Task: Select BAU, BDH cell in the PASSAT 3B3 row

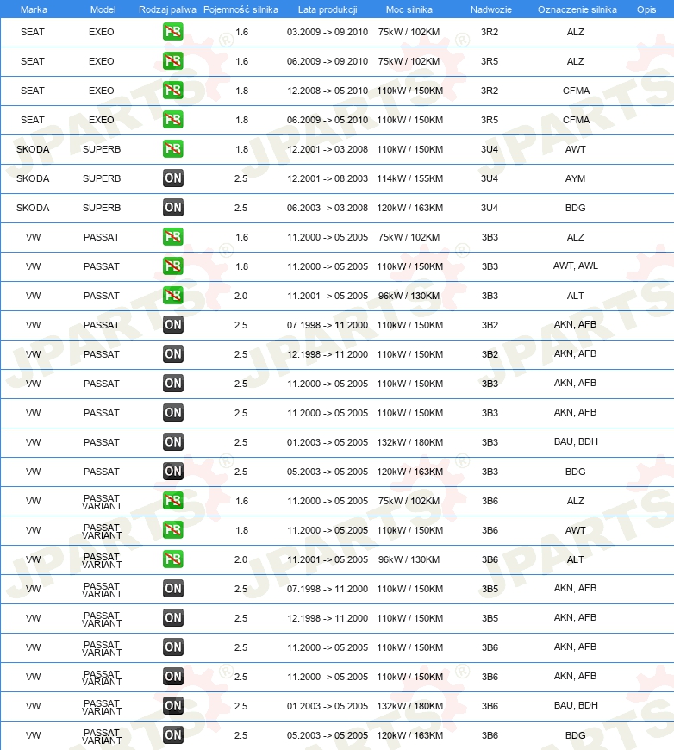Action: (576, 441)
